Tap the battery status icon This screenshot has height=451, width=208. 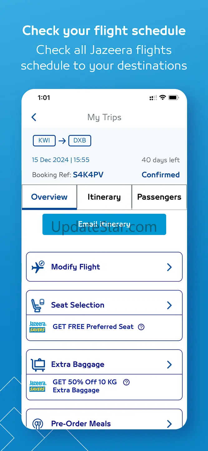click(173, 98)
